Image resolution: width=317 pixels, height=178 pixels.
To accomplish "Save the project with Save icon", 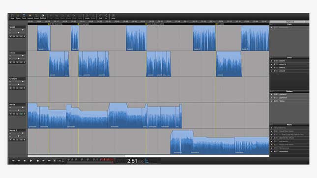I will click(24, 17).
